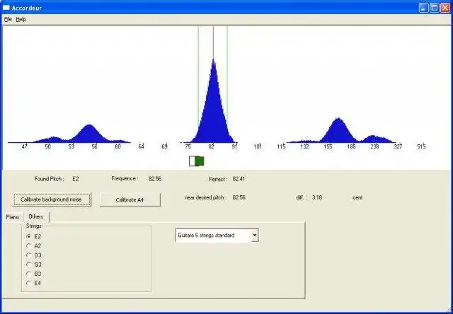Close the Accordeur window
Image resolution: width=453 pixels, height=314 pixels.
click(x=445, y=8)
